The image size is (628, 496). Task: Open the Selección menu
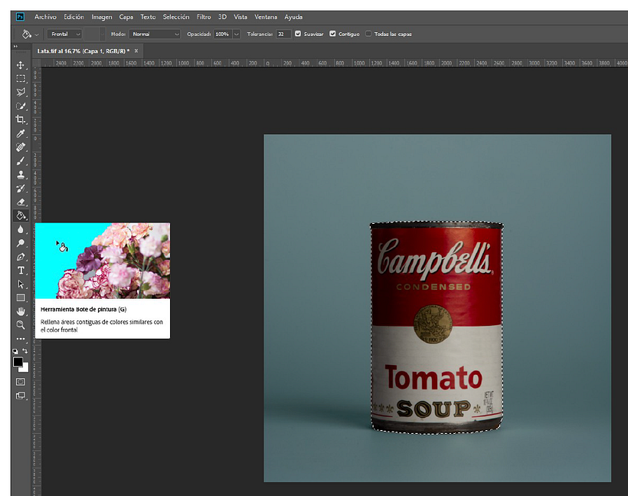click(176, 17)
